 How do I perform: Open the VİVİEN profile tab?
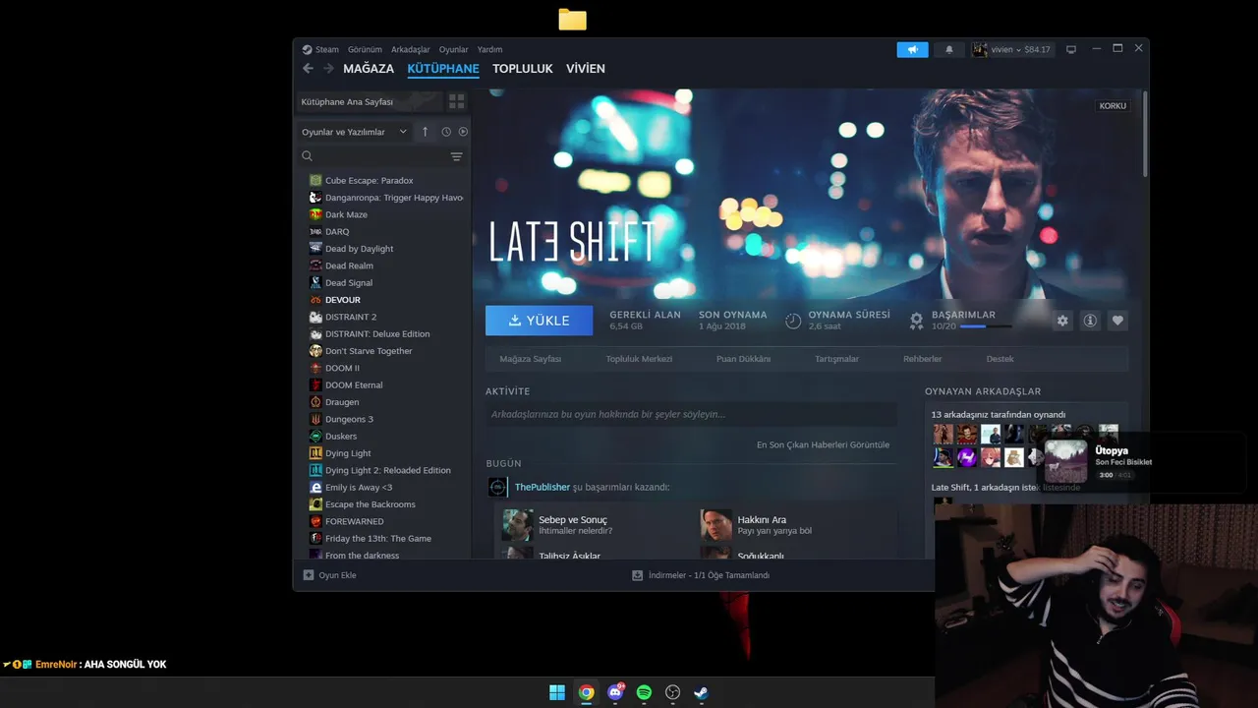click(586, 69)
